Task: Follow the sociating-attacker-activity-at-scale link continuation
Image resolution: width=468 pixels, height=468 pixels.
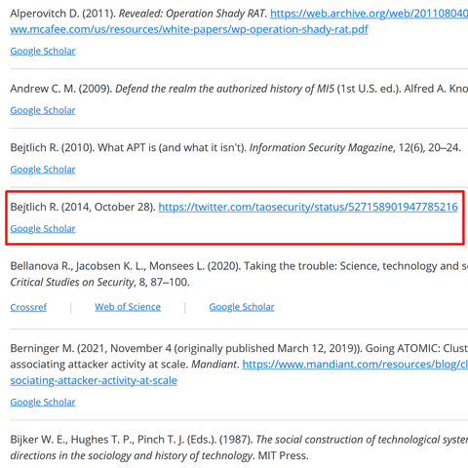Action: point(94,380)
